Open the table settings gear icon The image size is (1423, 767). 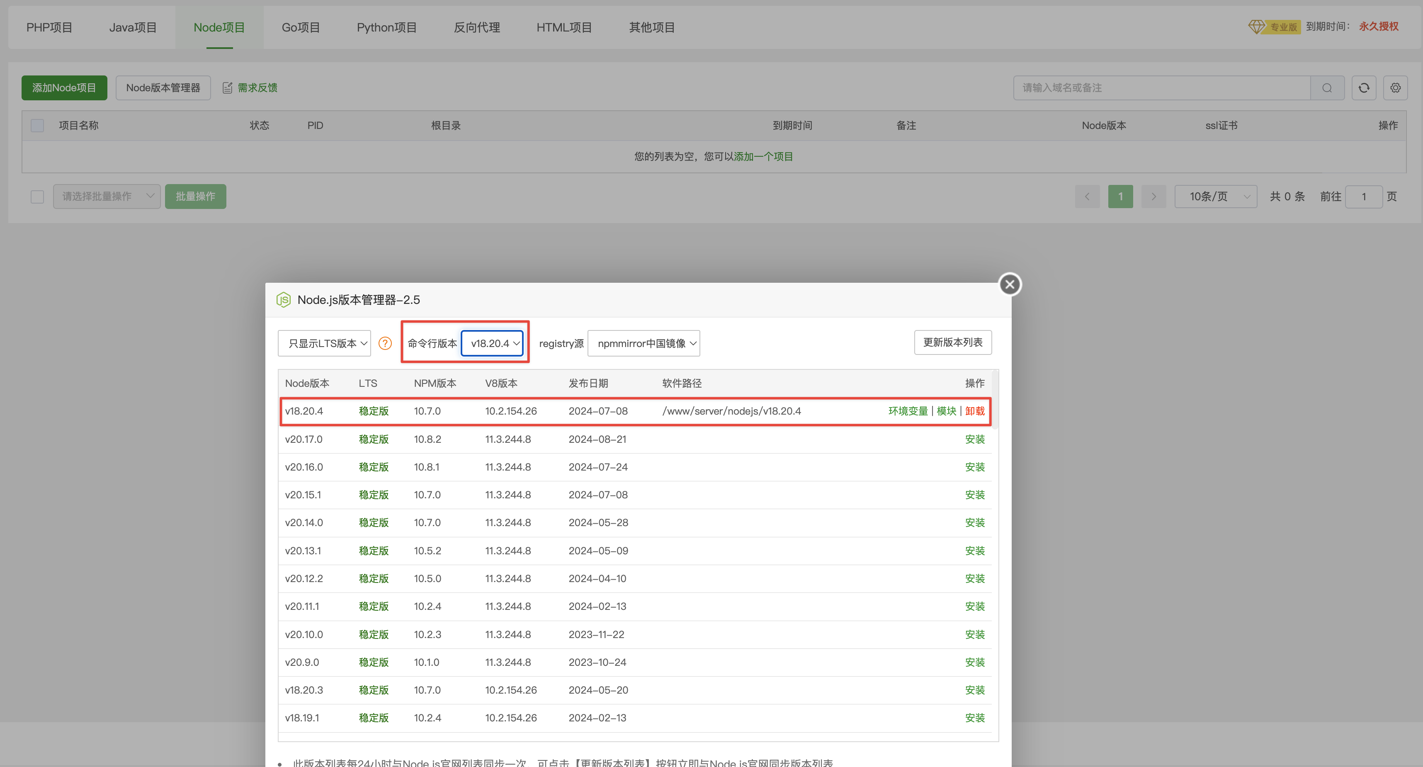coord(1395,88)
